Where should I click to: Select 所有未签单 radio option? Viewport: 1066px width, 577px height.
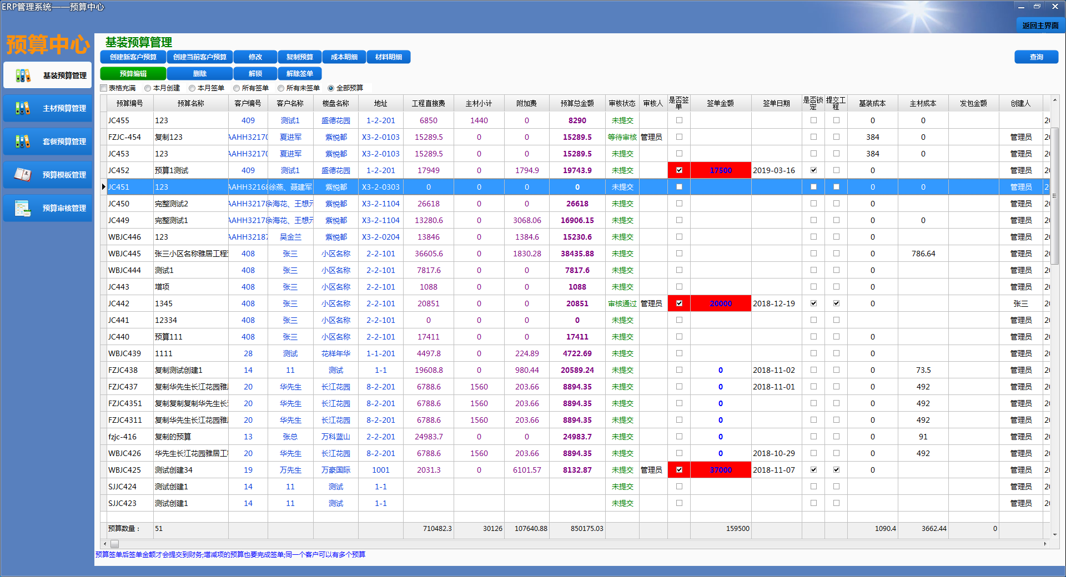click(281, 88)
